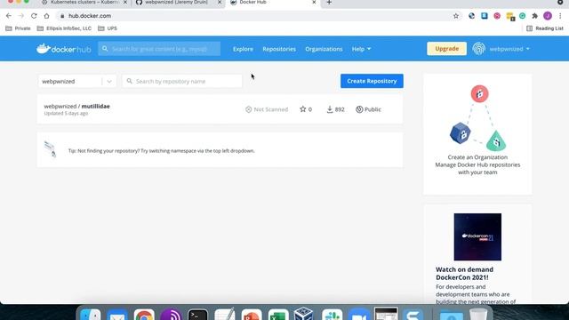569x320 pixels.
Task: Bookmark this page with the star icon
Action: coord(456,16)
